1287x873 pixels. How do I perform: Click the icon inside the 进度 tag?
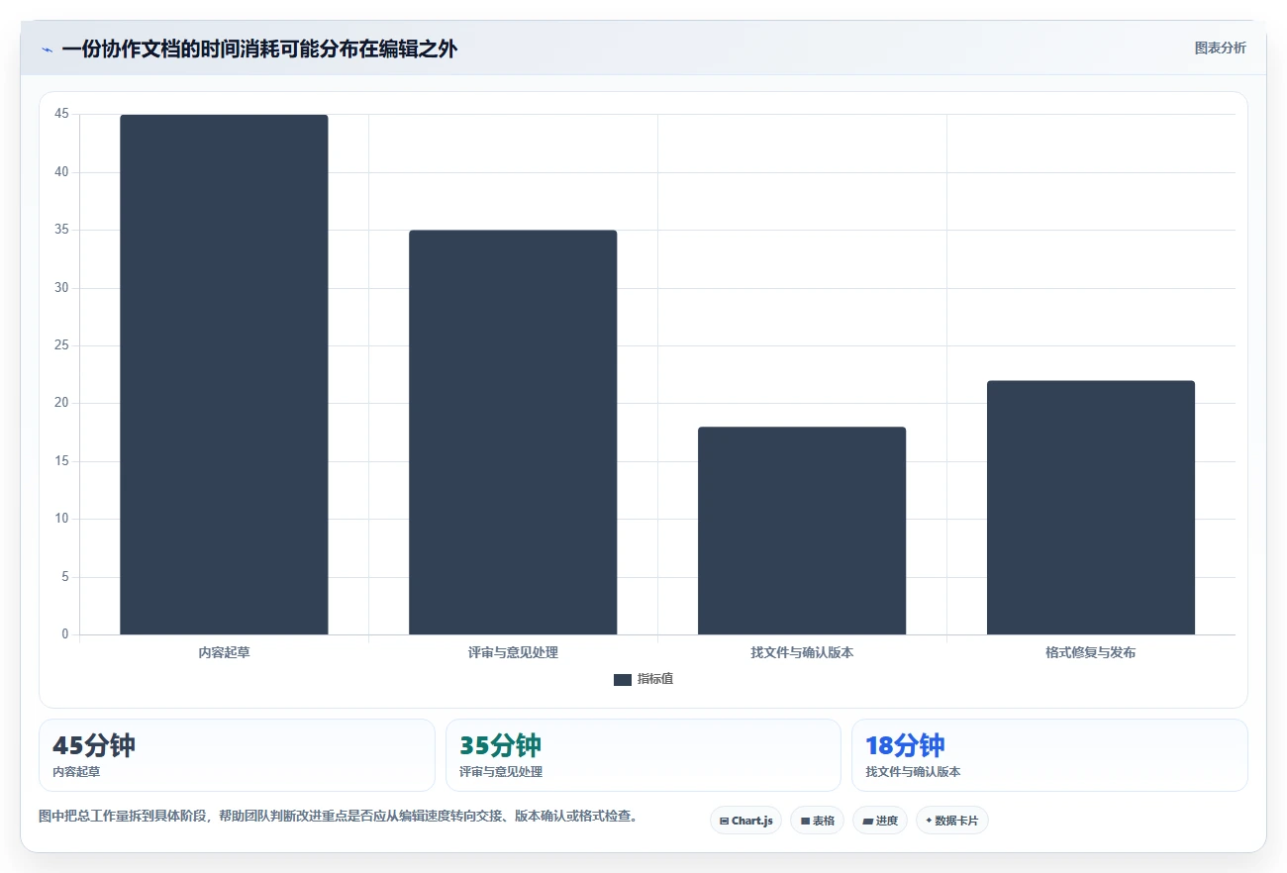click(867, 821)
